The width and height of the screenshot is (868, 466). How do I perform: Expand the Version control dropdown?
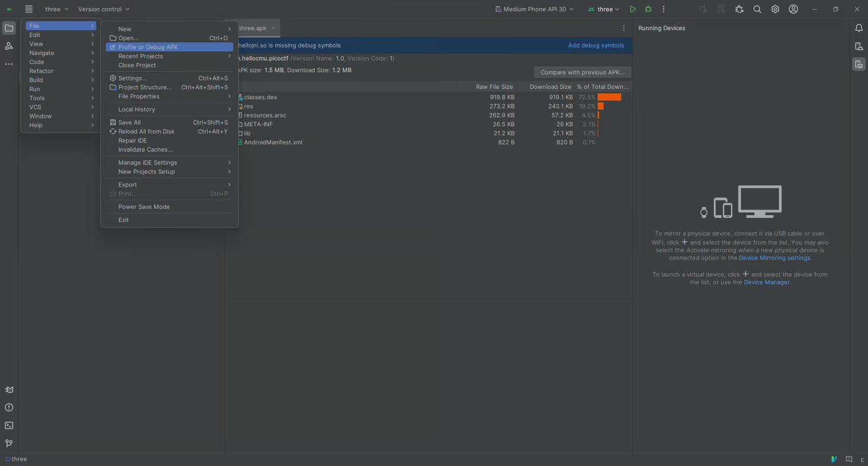[103, 9]
